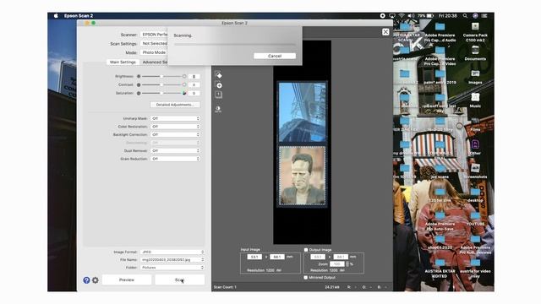Select the AUSTRIA EKTAR EDITED folder
The image size is (541, 304).
(x=440, y=268)
